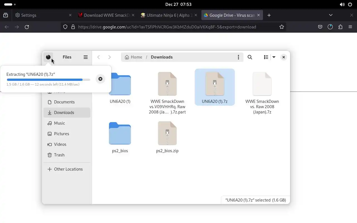Click the file operations progress indicator button
The width and height of the screenshot is (357, 223).
[x=48, y=57]
